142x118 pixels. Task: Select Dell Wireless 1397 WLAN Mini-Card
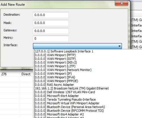pyautogui.click(x=64, y=92)
